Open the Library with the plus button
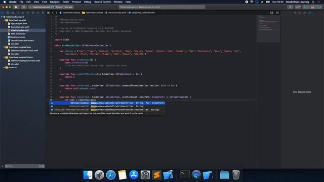 coord(290,7)
